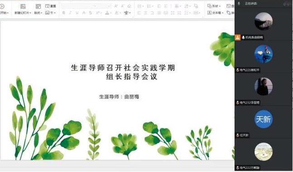Click the orange host badge icon

(237, 37)
